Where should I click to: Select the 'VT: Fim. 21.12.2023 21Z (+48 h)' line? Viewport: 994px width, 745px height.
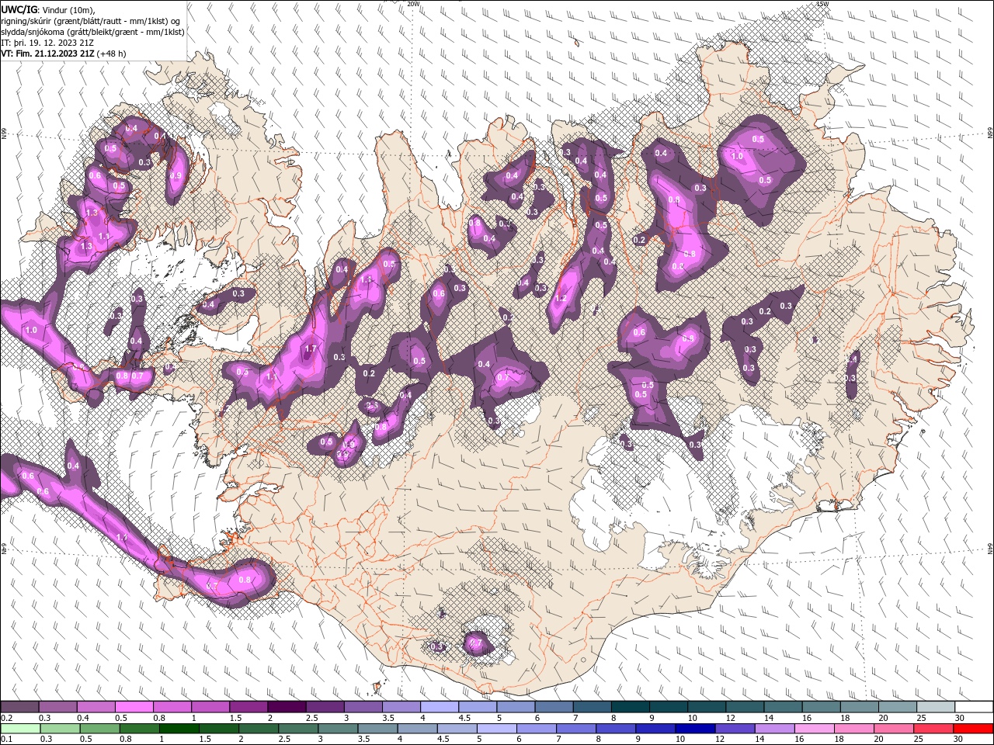point(64,54)
